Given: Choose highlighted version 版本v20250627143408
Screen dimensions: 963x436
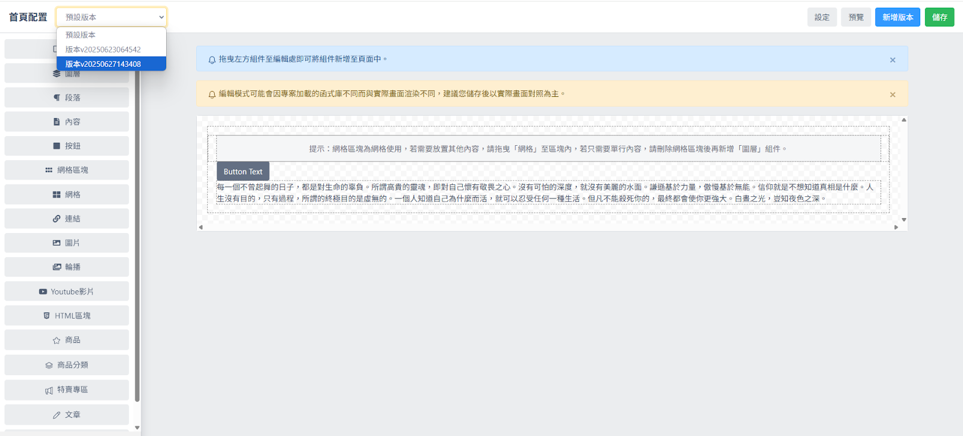Looking at the screenshot, I should tap(111, 64).
